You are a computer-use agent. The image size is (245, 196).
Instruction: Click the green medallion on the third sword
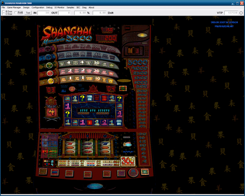click(x=49, y=65)
